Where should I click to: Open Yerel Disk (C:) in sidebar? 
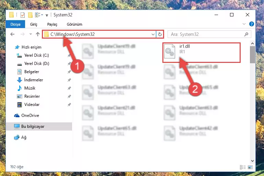36,55
